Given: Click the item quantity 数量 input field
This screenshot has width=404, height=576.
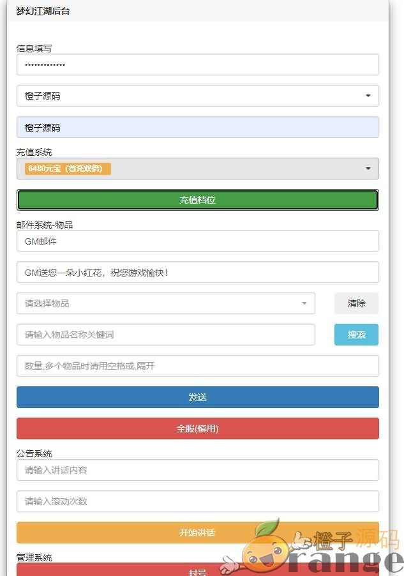Looking at the screenshot, I should [197, 366].
